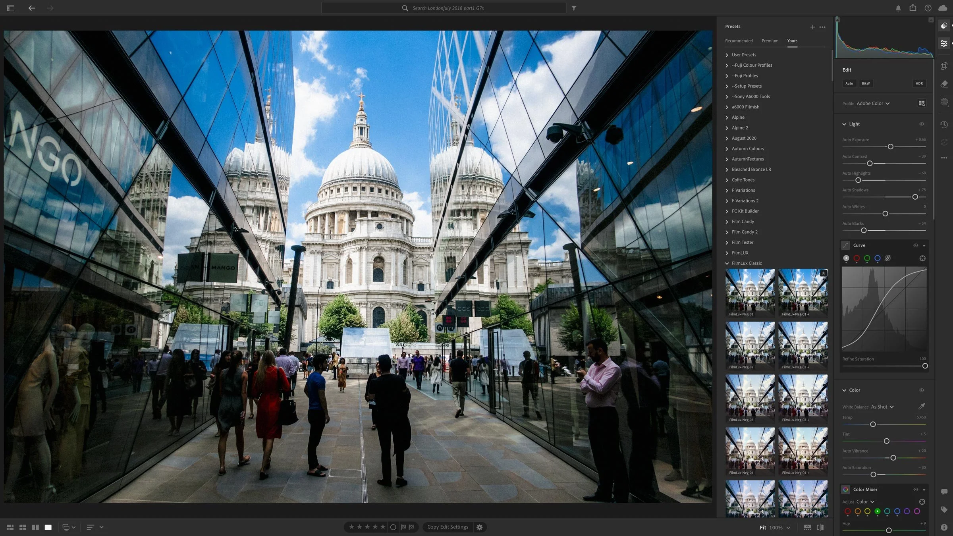Click the Auto edit button
The height and width of the screenshot is (536, 953).
click(x=849, y=83)
